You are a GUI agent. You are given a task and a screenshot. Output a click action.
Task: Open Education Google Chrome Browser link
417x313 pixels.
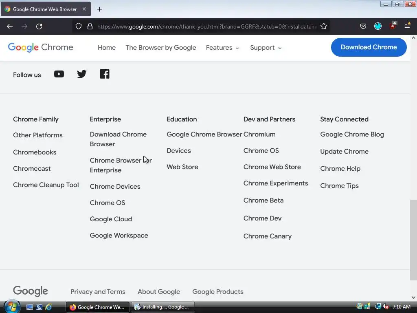pos(204,134)
